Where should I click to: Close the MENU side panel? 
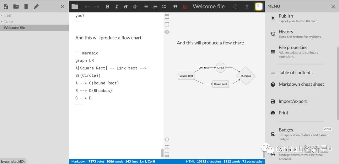coord(333,7)
